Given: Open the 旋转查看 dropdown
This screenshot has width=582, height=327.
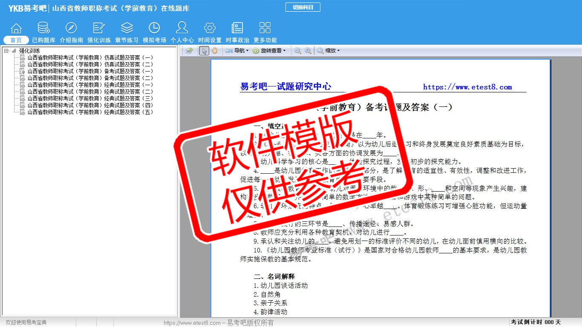Looking at the screenshot, I should tap(269, 51).
